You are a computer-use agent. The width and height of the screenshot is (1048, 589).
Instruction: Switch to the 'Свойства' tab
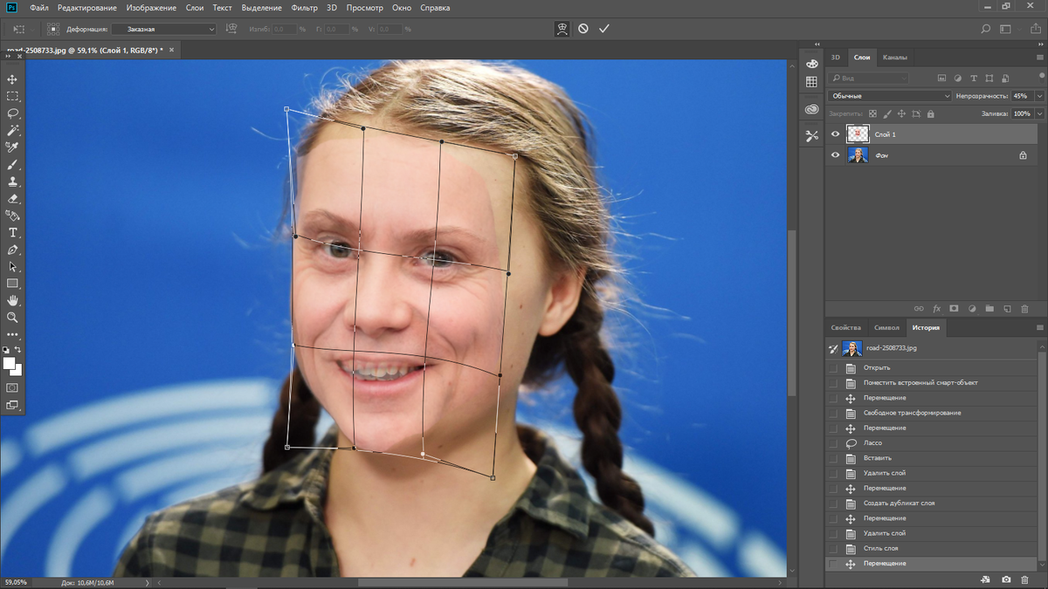click(846, 328)
